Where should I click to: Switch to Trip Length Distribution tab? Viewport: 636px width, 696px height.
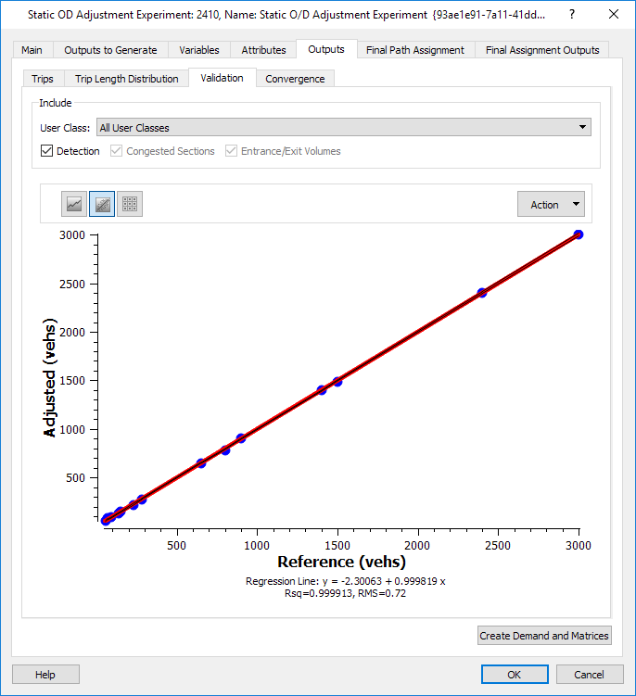(x=127, y=79)
